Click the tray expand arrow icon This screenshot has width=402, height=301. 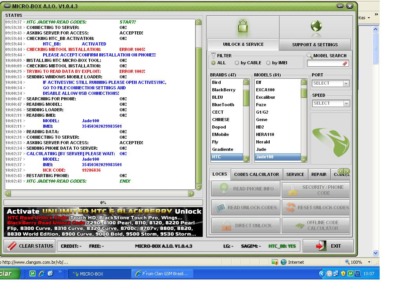322,274
